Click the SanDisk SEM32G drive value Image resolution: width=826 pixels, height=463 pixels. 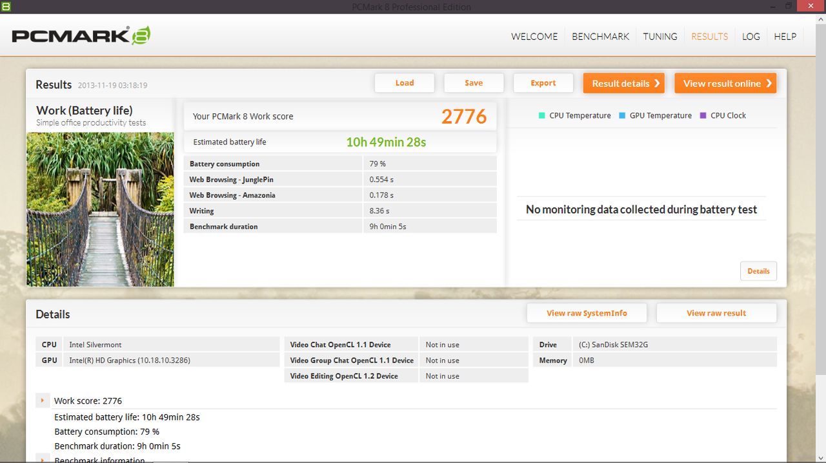coord(613,345)
